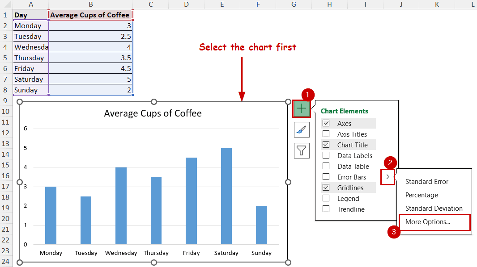Viewport: 477px width, 267px height.
Task: Enable the Data Table checkbox
Action: pos(326,166)
